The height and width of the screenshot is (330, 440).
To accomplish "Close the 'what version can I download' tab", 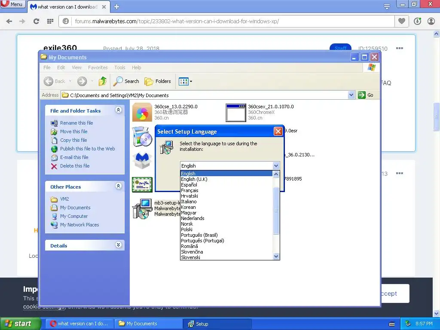I will [104, 7].
